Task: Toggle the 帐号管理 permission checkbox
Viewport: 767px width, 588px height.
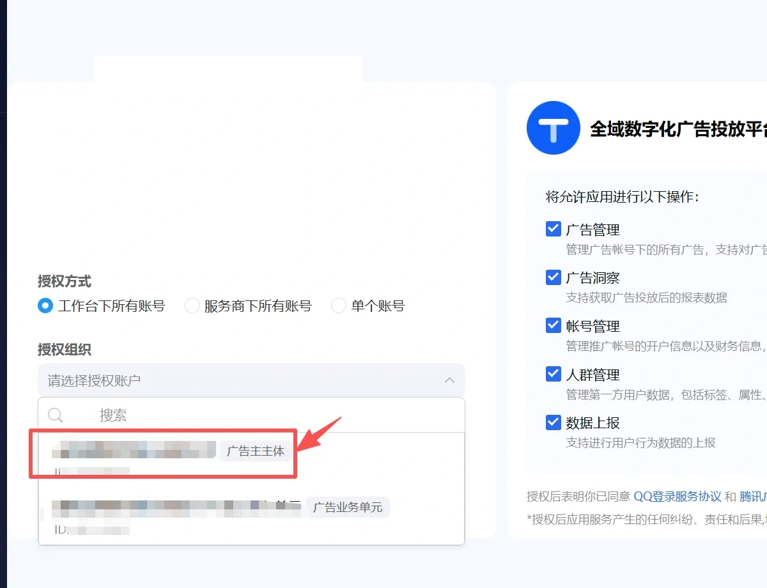Action: tap(554, 325)
